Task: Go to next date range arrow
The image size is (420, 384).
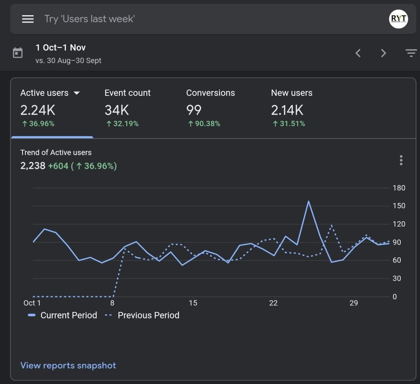Action: [383, 53]
